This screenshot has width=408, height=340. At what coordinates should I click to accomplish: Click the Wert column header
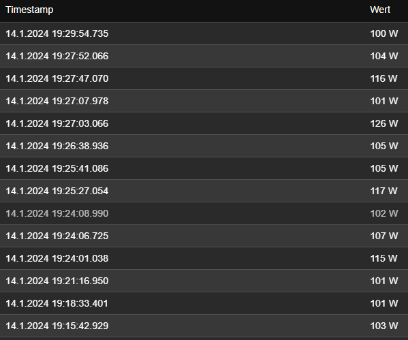coord(380,10)
